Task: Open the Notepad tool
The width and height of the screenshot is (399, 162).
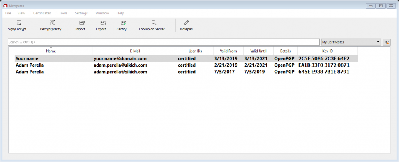Action: 186,23
